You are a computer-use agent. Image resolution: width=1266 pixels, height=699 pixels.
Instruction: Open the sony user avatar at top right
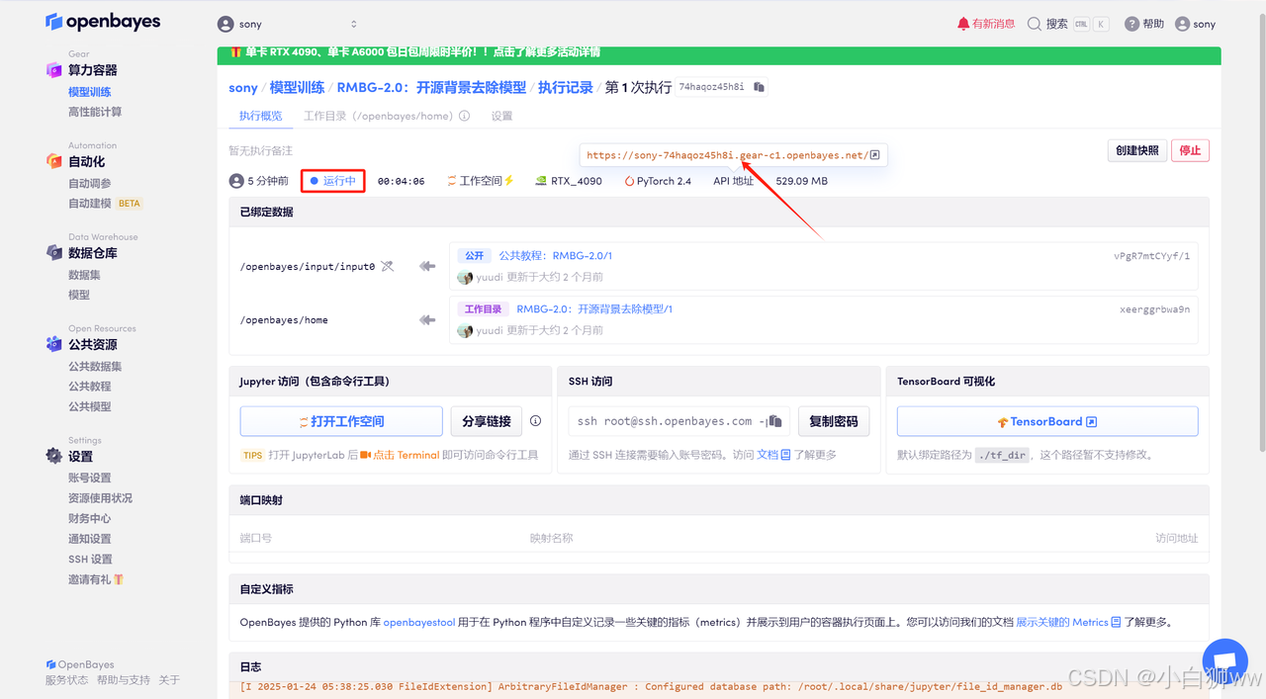click(x=1182, y=24)
